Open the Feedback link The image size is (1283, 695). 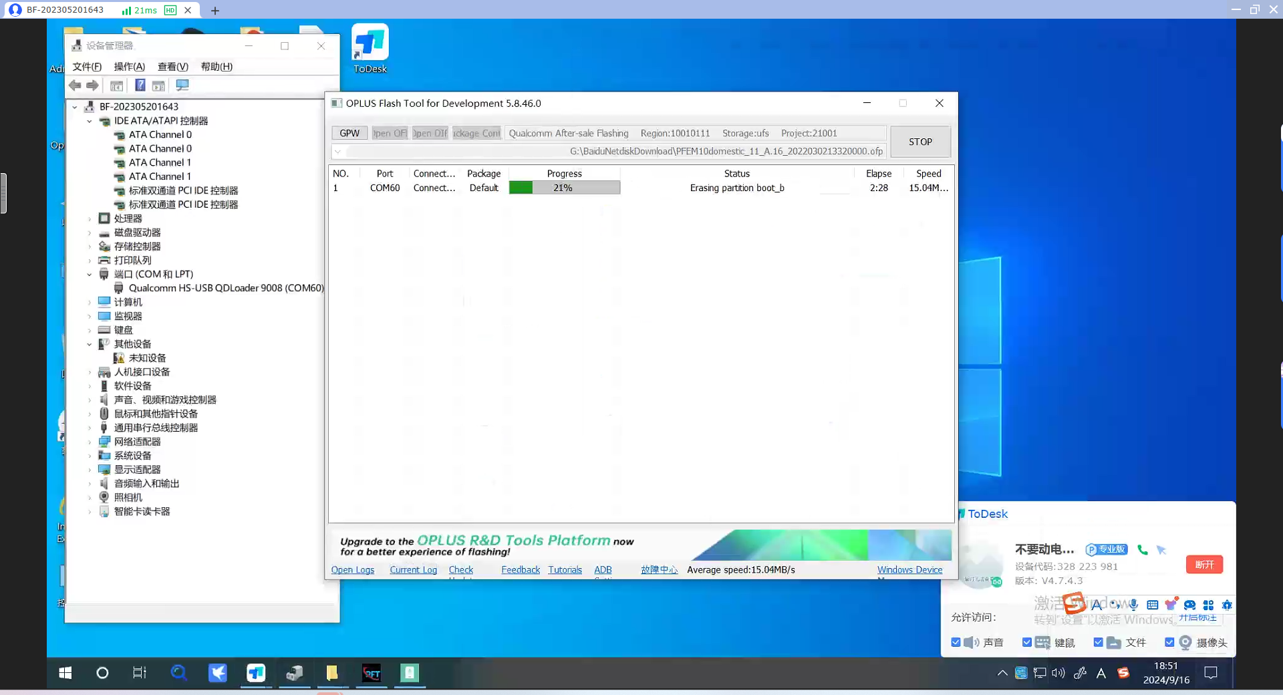pyautogui.click(x=521, y=570)
